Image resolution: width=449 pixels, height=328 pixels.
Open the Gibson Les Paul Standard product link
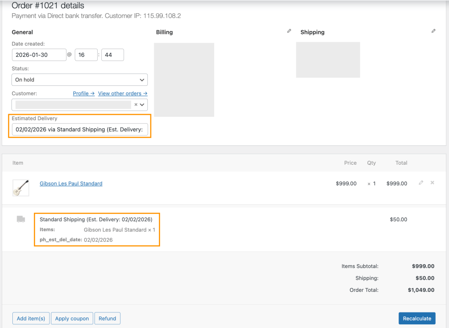[x=71, y=183]
